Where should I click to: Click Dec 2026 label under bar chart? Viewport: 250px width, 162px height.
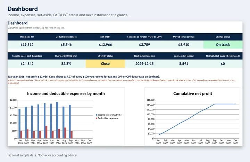pos(90,142)
